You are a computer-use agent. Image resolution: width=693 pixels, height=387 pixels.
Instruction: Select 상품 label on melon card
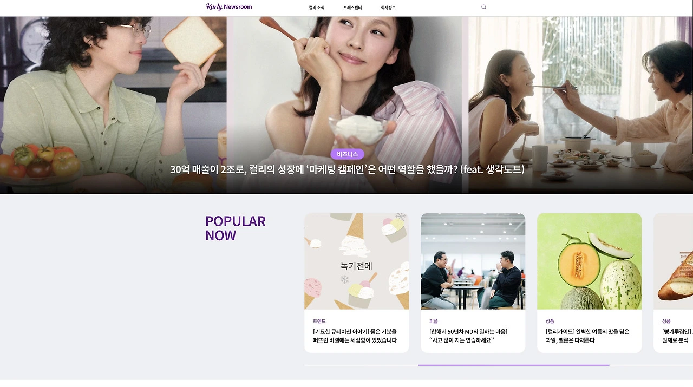(x=550, y=321)
